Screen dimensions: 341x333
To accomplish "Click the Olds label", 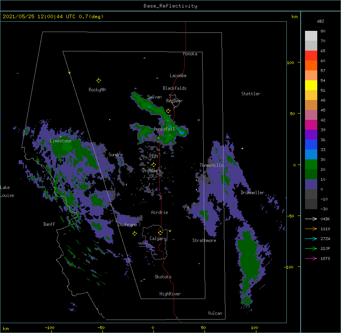I will (x=153, y=156).
